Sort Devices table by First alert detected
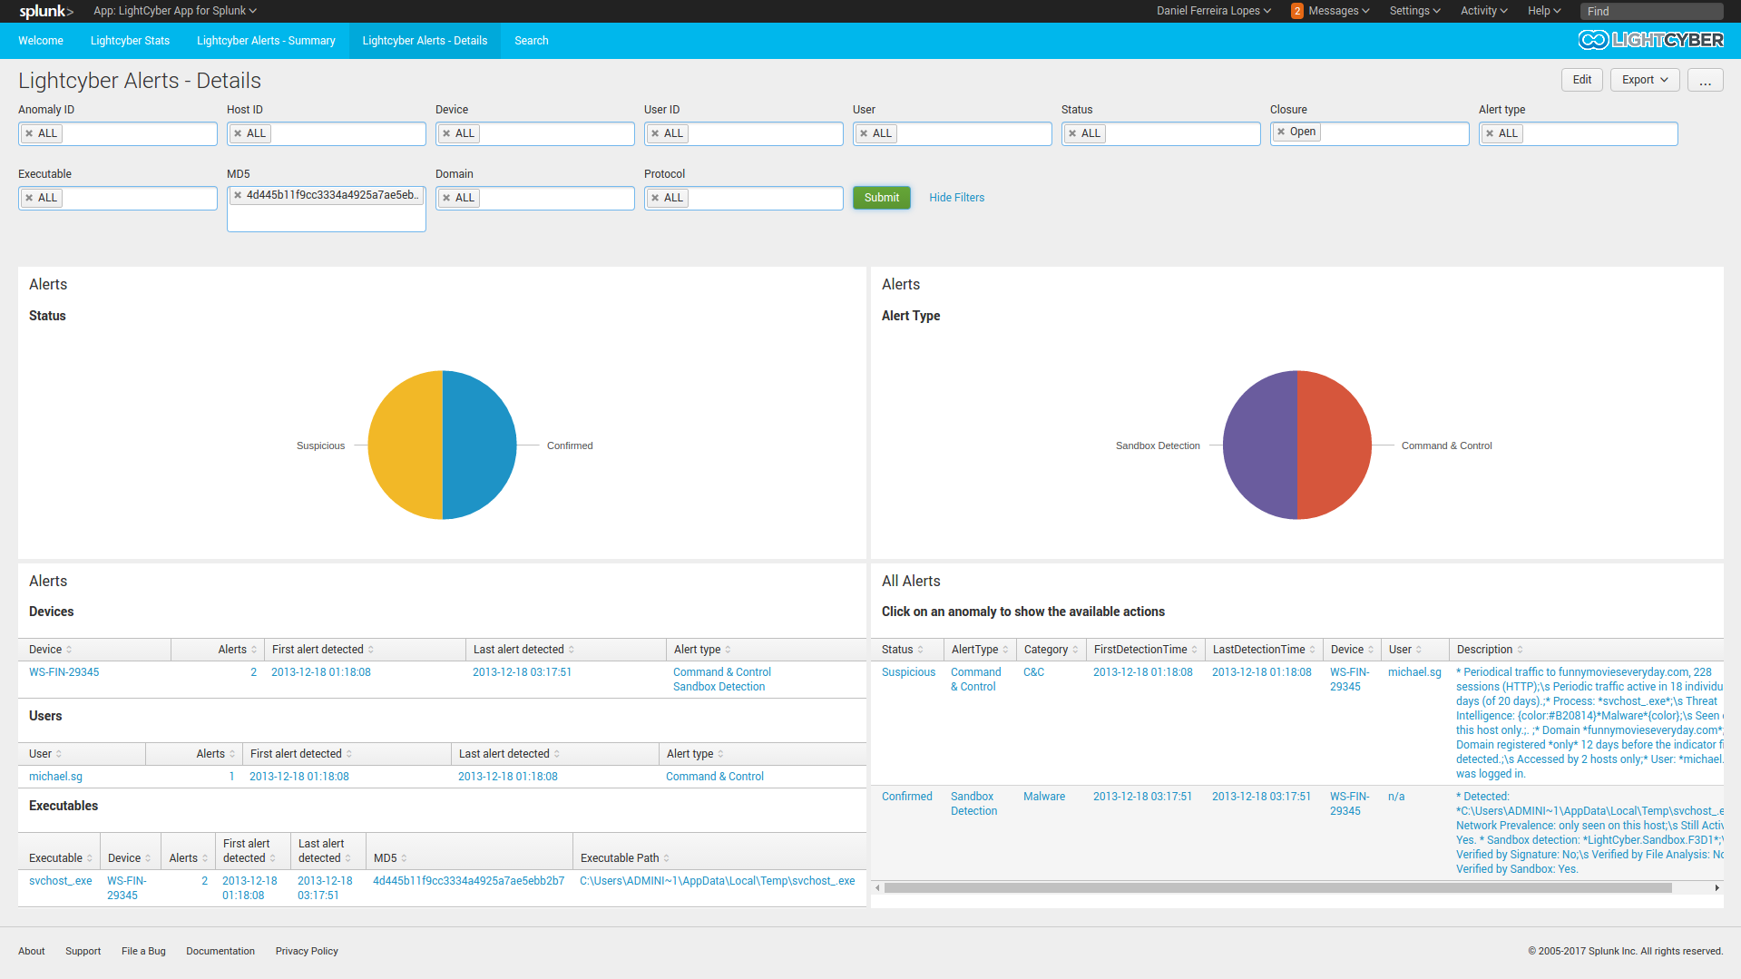 click(x=323, y=650)
